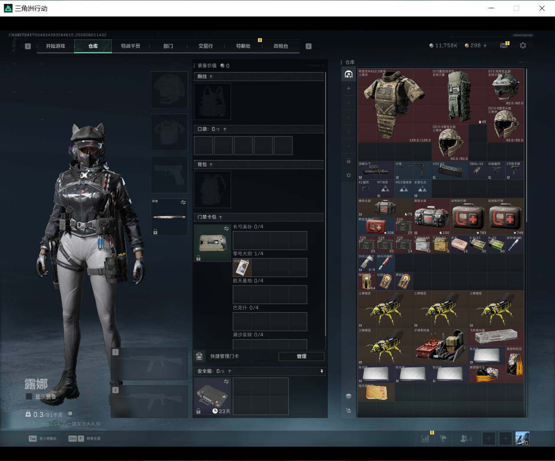This screenshot has width=555, height=461.
Task: Select the key card case item
Action: tap(212, 243)
